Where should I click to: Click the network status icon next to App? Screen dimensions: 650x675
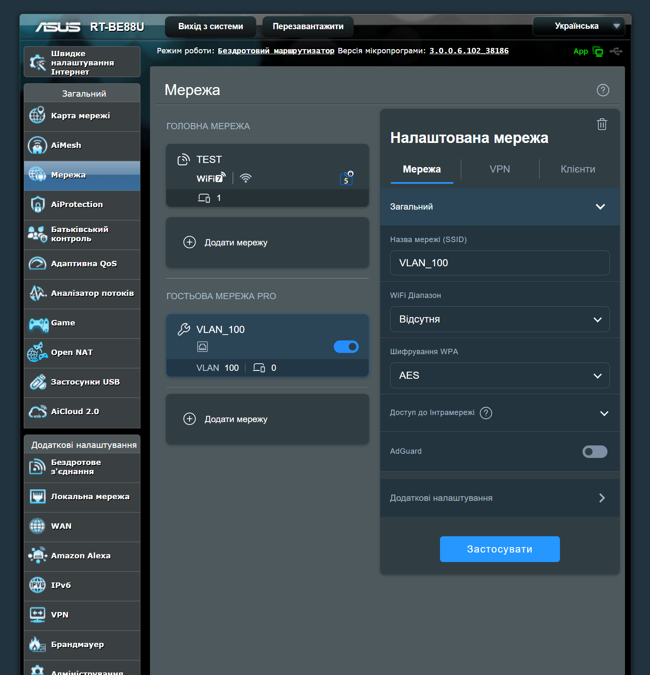click(598, 51)
